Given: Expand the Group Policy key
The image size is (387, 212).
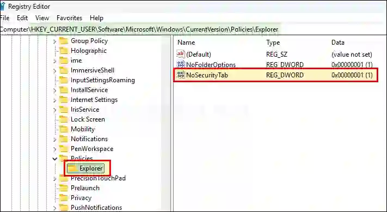Looking at the screenshot, I should [x=55, y=41].
